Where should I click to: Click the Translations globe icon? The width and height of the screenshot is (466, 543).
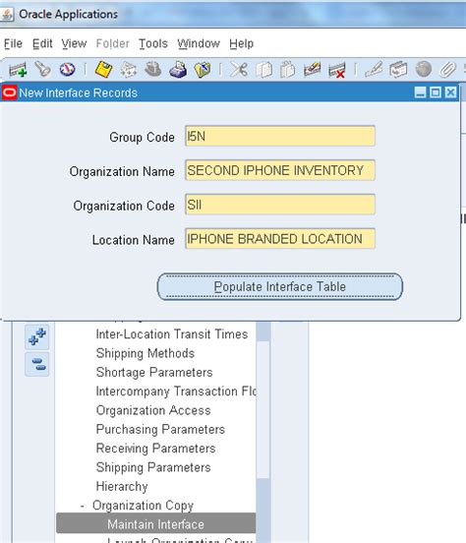click(x=423, y=69)
